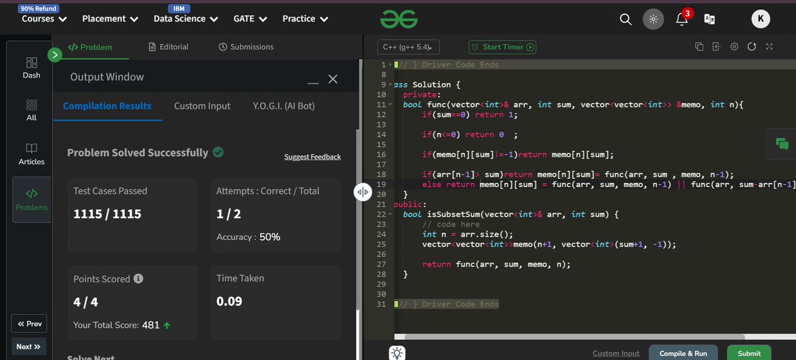Select the Y.O.G.I. (AI Bot) tab

pyautogui.click(x=284, y=106)
